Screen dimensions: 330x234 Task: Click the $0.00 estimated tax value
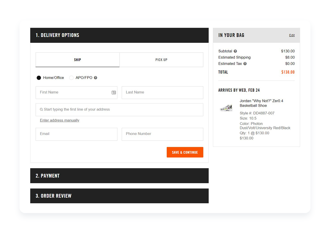point(290,64)
